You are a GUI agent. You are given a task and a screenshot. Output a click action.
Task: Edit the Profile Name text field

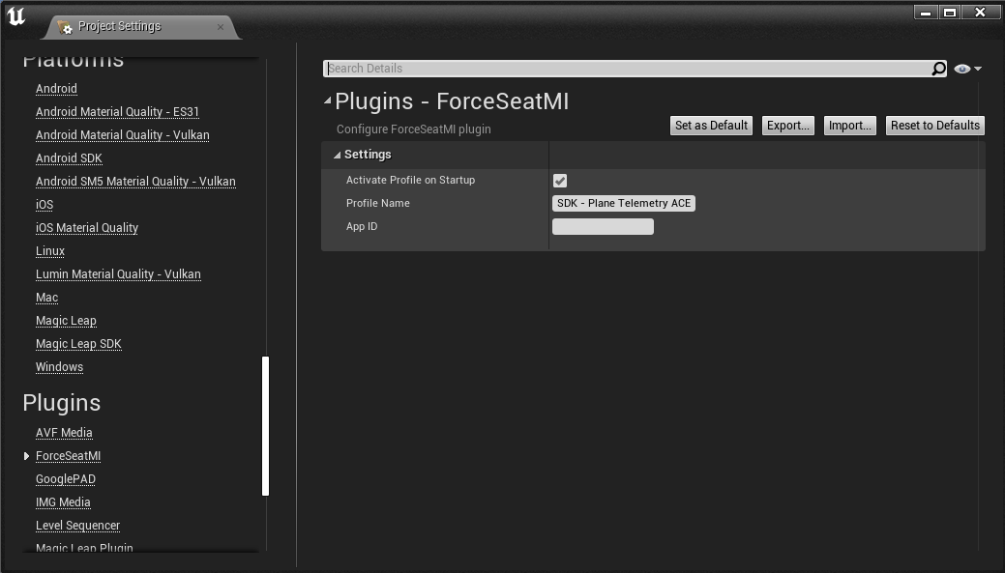(624, 203)
